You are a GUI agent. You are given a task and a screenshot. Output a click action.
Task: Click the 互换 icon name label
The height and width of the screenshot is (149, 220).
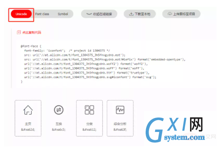(x=59, y=124)
